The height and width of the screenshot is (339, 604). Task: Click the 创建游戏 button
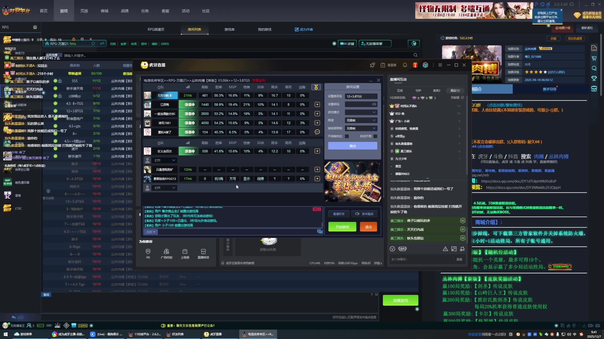click(400, 300)
